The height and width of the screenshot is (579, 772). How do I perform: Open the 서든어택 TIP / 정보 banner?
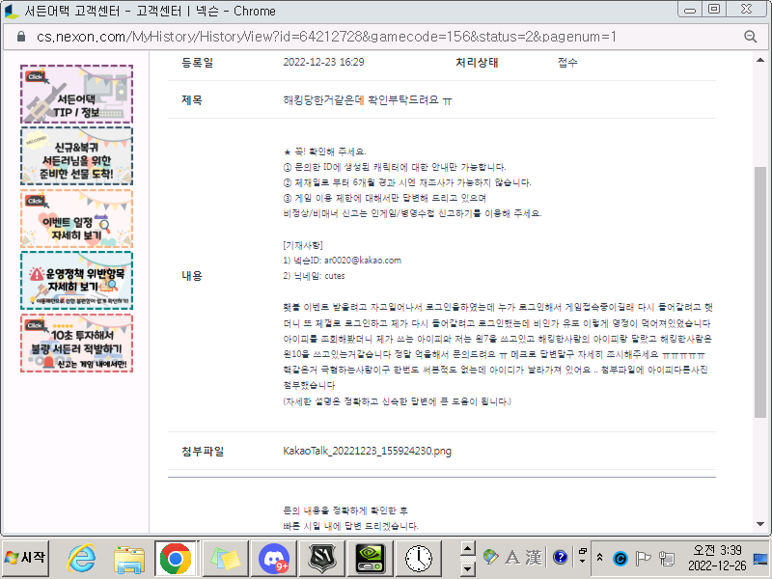(76, 95)
